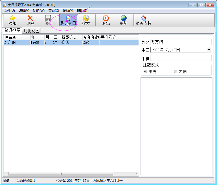
Task: Click the 删除 red X icon
Action: (30, 18)
